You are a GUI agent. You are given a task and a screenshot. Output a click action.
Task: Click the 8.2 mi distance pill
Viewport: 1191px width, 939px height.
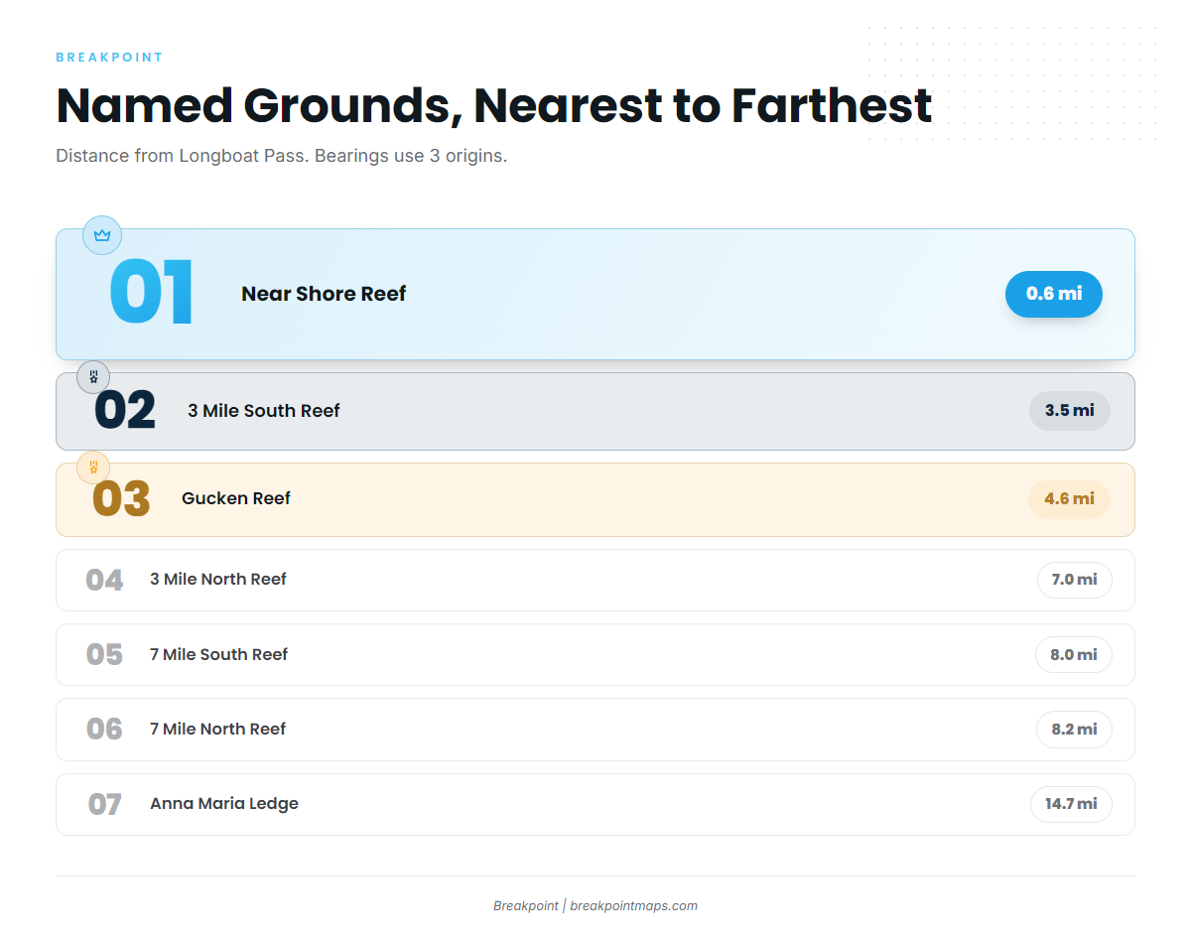(x=1075, y=730)
